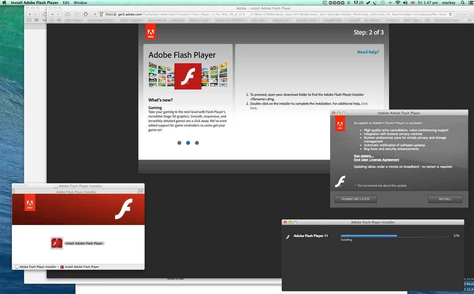Click Safari back arrow in front window

point(52,14)
